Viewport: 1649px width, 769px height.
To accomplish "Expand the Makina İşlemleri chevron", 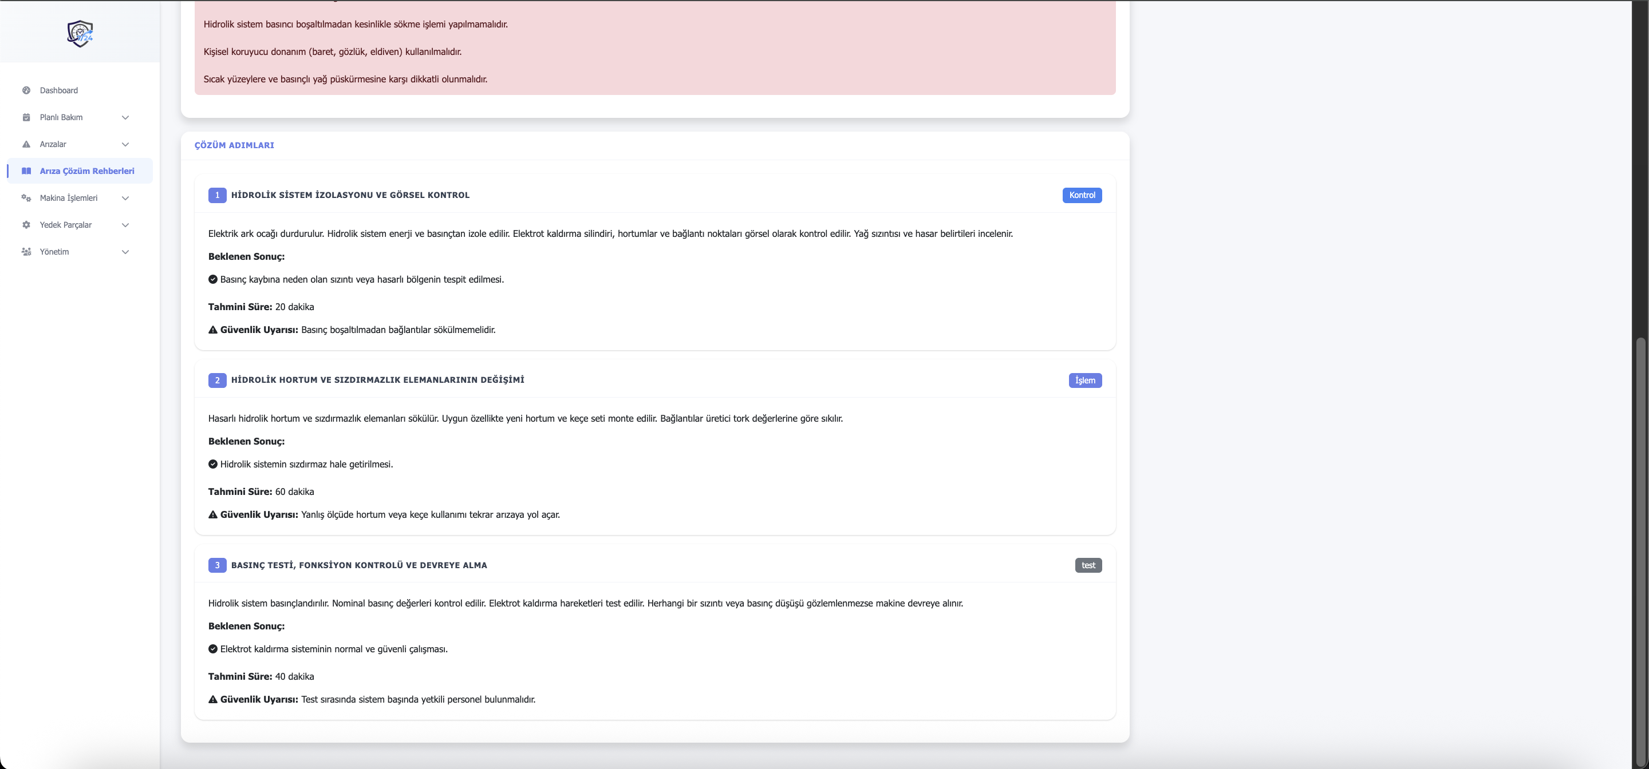I will (125, 198).
